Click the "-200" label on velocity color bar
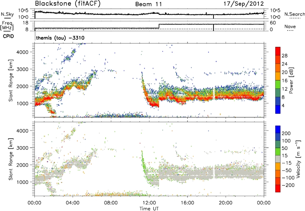 coord(288,185)
